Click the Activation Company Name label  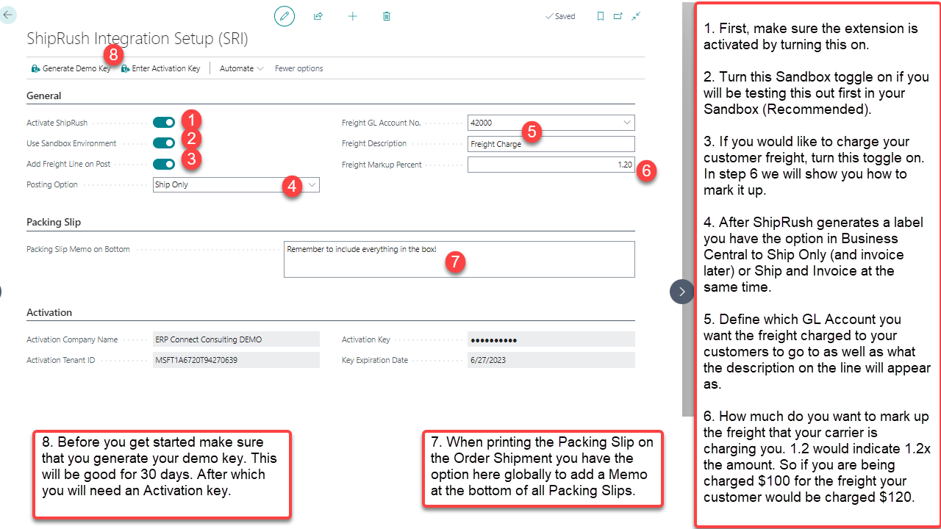(72, 339)
